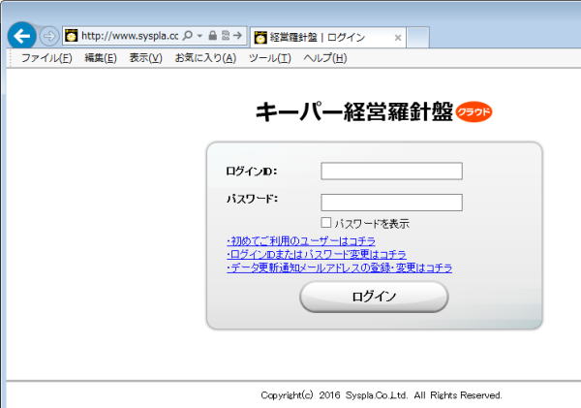Click the パスワード input field
This screenshot has width=581, height=408.
391,203
